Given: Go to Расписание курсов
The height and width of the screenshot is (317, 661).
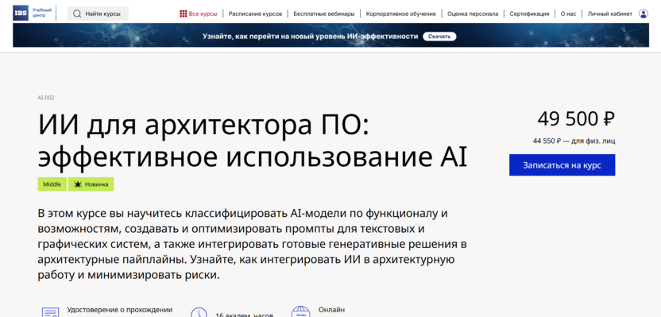Looking at the screenshot, I should 256,14.
